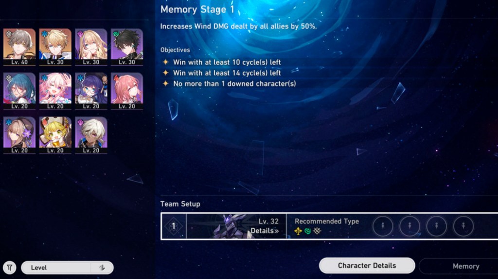The width and height of the screenshot is (498, 279).
Task: Open the character filter funnel icon
Action: pos(10,267)
